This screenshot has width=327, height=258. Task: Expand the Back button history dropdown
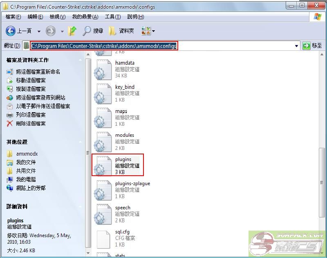point(39,31)
